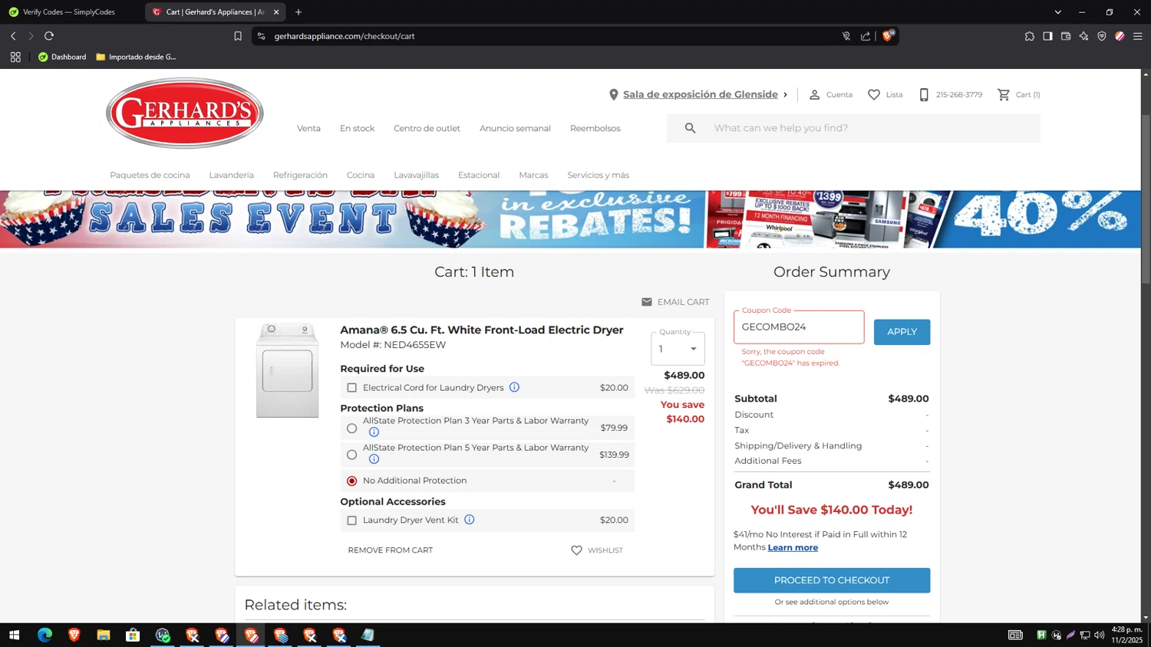
Task: Reload the page with the refresh icon
Action: point(49,36)
